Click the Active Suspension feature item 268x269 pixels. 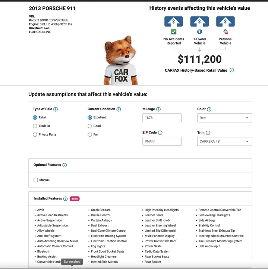coord(50,220)
